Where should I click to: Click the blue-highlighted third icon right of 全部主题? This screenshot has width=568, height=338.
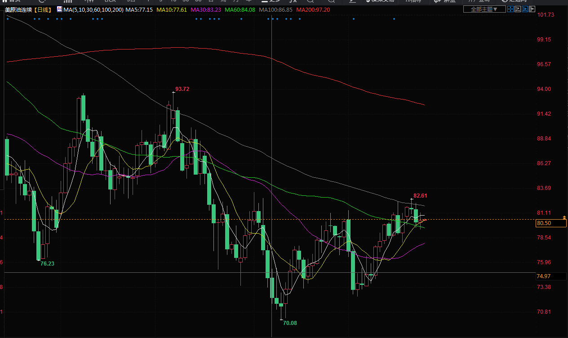click(525, 9)
